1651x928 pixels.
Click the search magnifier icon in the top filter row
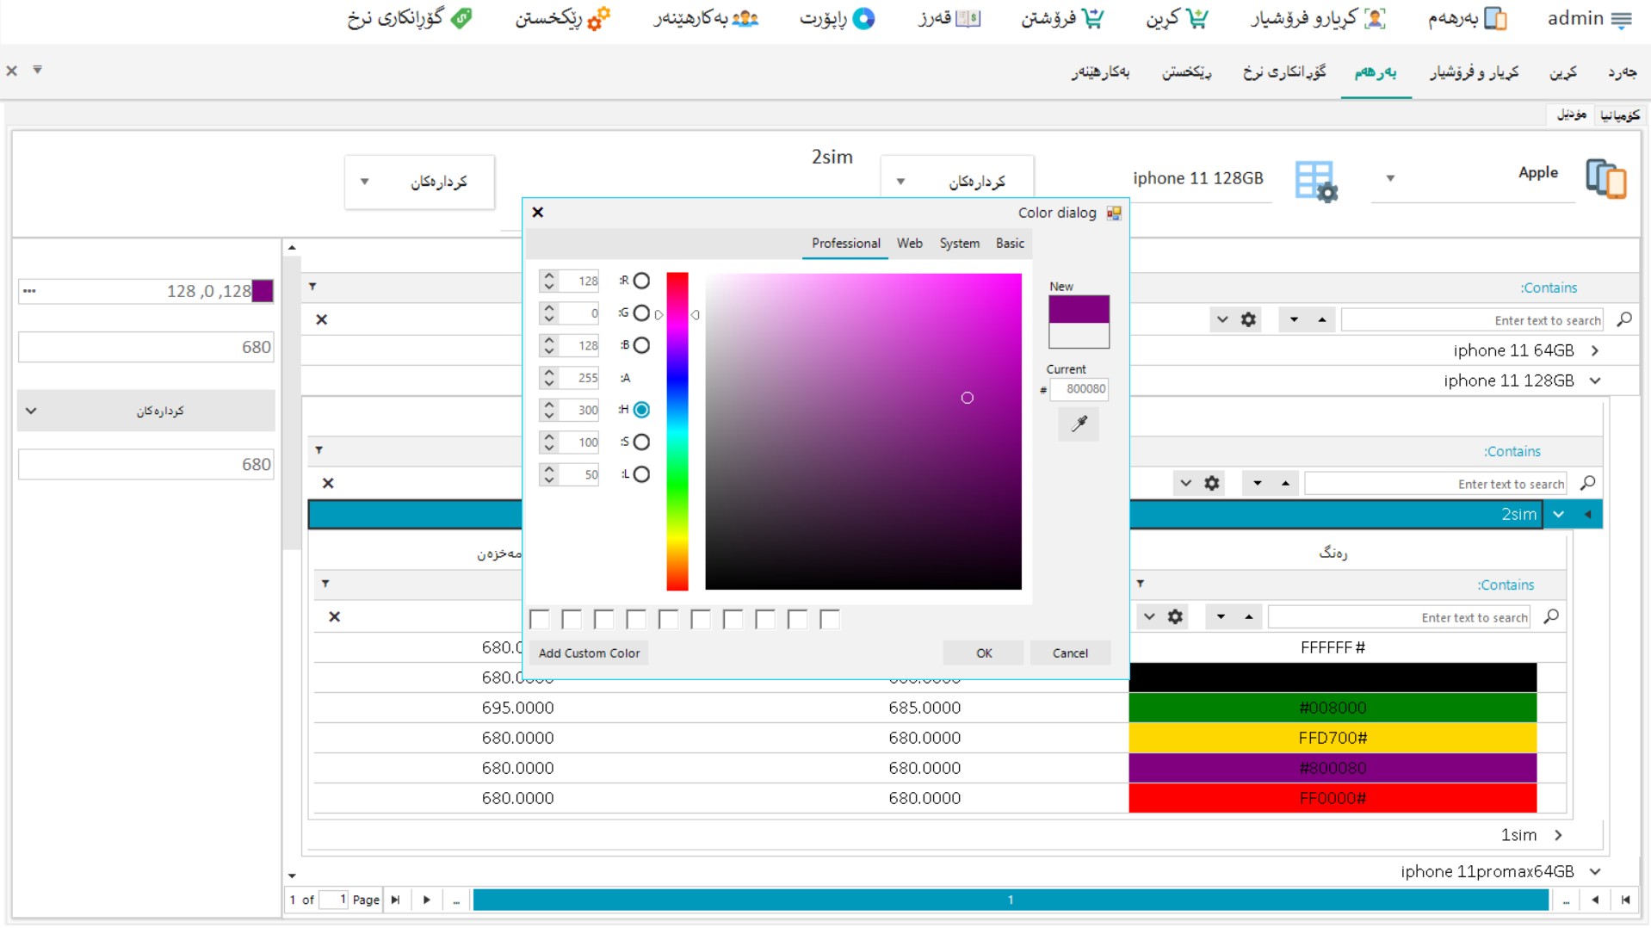[1624, 320]
